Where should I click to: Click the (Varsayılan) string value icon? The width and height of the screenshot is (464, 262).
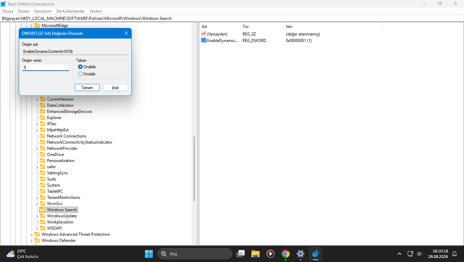click(x=204, y=34)
